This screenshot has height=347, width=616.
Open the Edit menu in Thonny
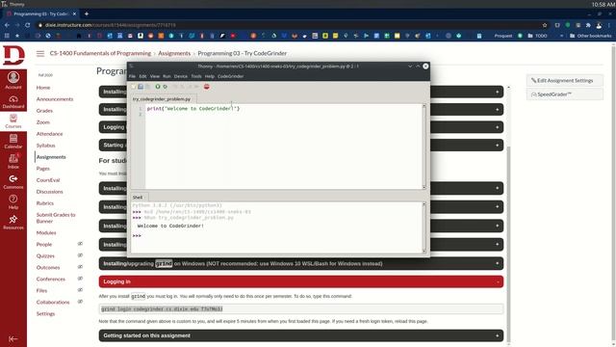point(142,76)
